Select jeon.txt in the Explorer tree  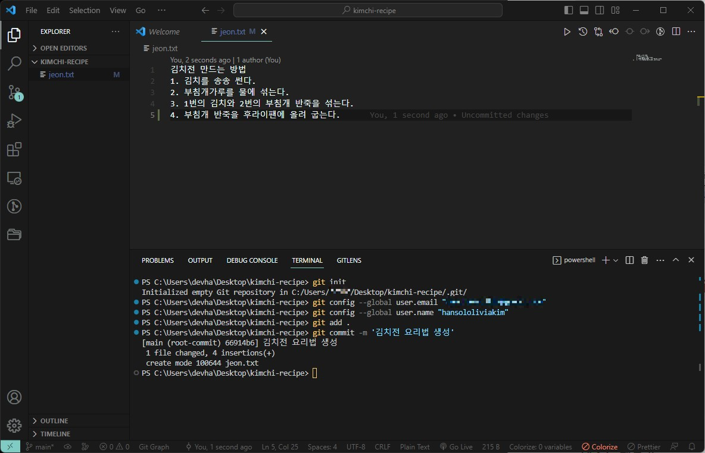(x=79, y=74)
